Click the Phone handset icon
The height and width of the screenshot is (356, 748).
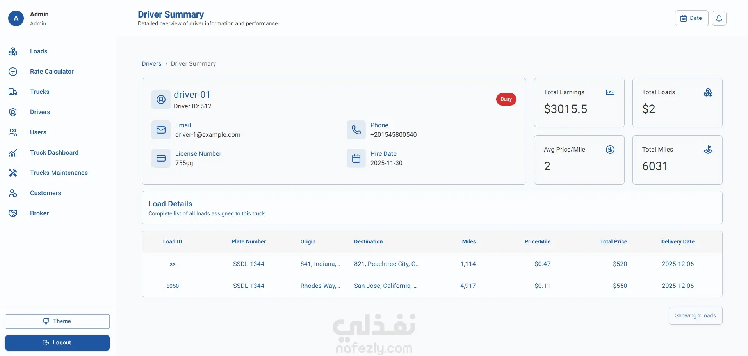click(356, 130)
